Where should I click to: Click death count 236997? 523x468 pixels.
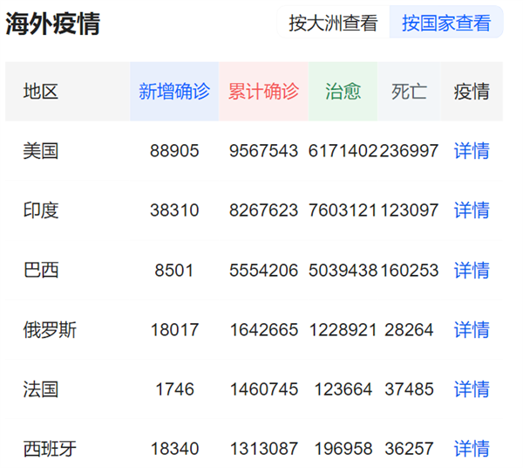(409, 151)
